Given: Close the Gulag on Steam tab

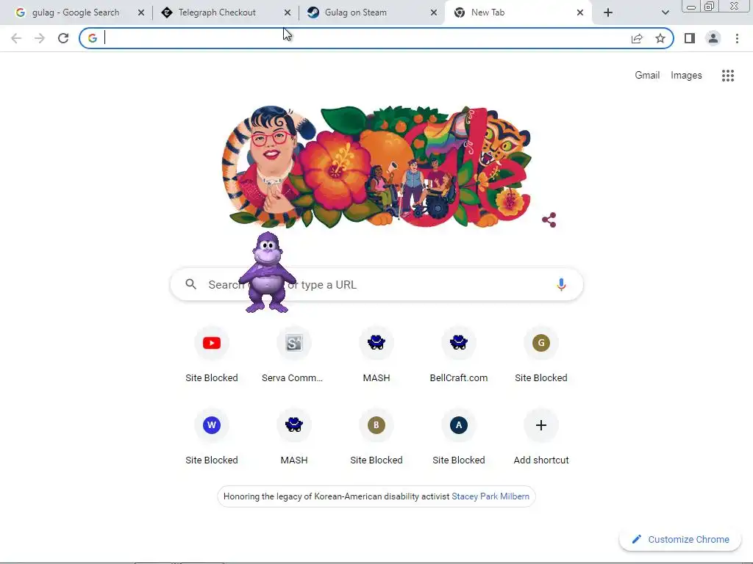Looking at the screenshot, I should 434,12.
